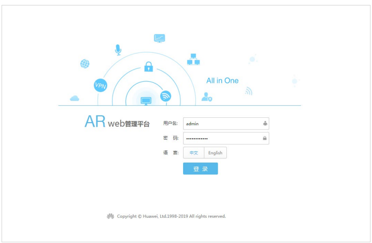This screenshot has width=372, height=243.
Task: Click the monitor chart icon at top
Action: pos(159,38)
